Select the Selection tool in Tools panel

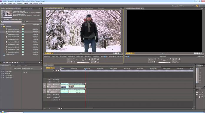pyautogui.click(x=197, y=90)
